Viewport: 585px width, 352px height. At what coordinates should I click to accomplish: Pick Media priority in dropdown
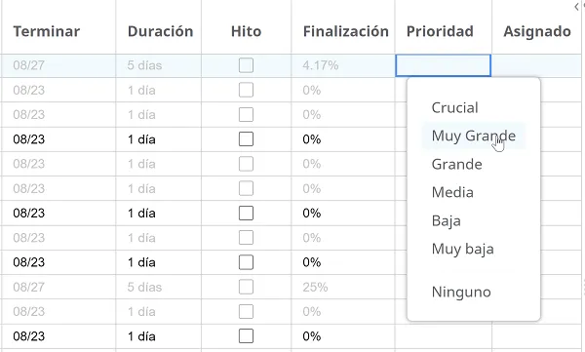point(452,192)
